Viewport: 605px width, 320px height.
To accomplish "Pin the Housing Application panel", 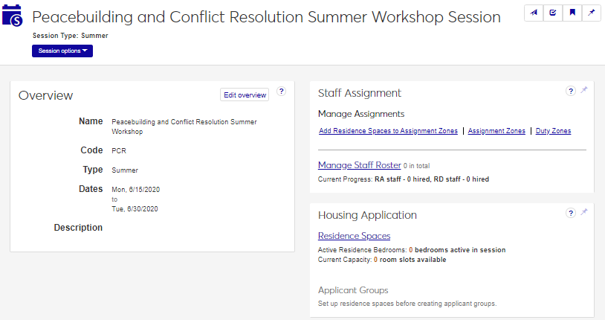I will (584, 213).
